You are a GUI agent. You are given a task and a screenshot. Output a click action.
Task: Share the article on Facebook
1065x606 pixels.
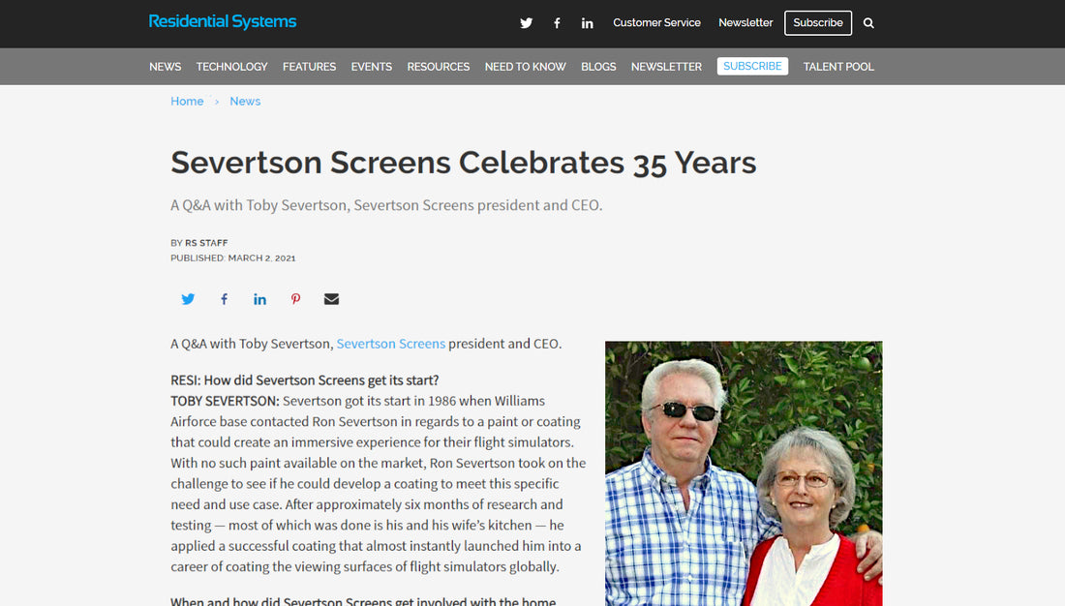tap(224, 299)
